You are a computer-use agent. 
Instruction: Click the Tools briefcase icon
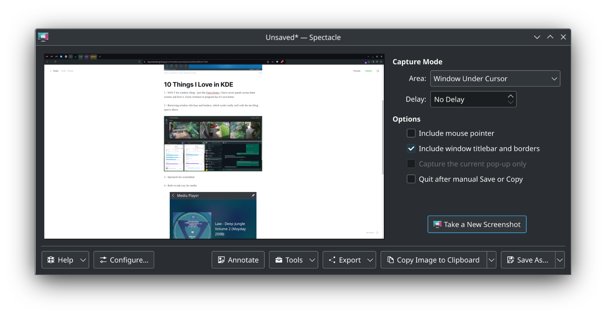(279, 260)
